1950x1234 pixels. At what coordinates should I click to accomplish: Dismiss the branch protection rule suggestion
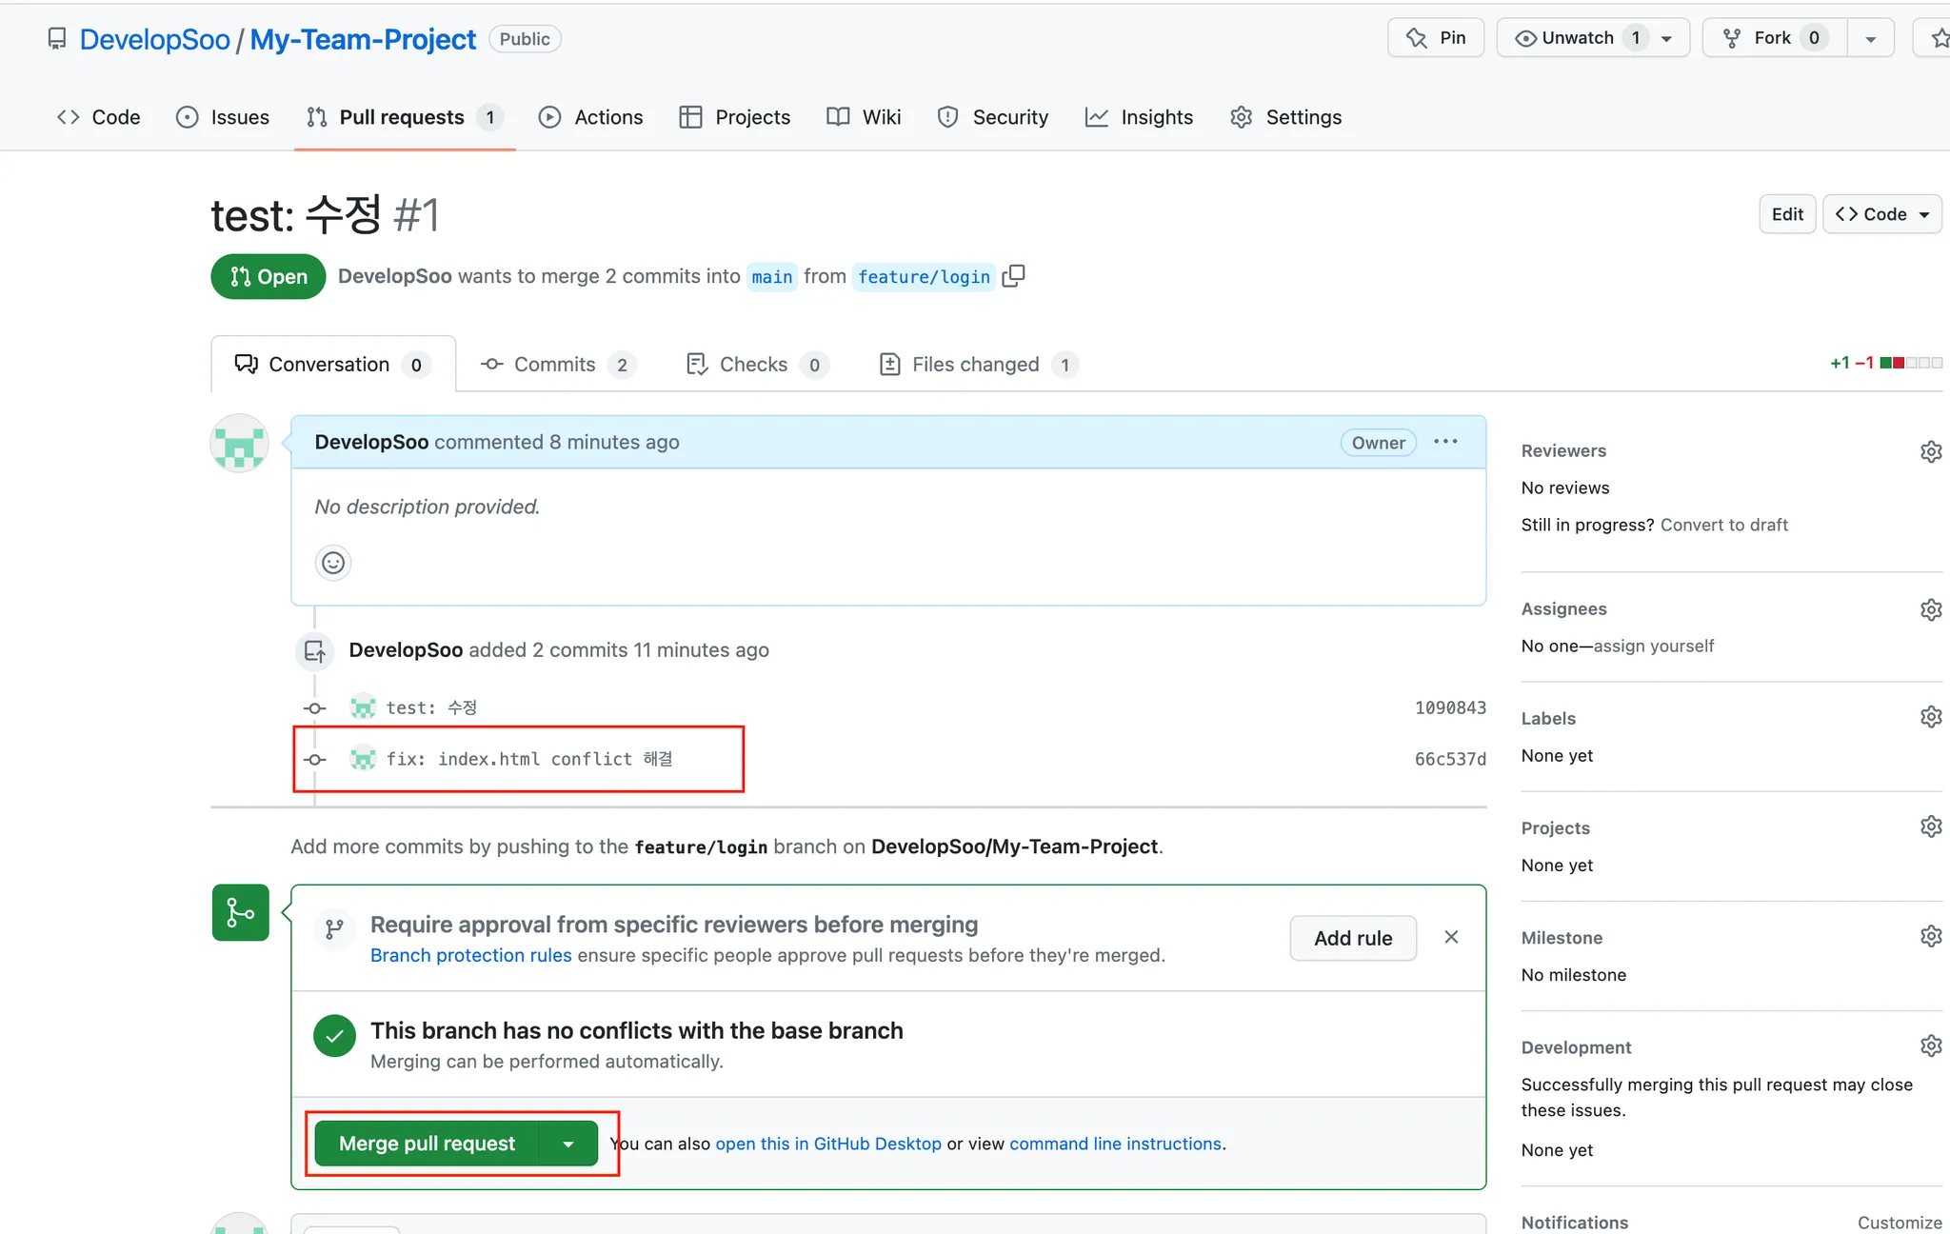coord(1451,937)
